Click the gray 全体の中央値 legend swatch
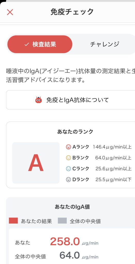135x264 pixels. (62, 221)
